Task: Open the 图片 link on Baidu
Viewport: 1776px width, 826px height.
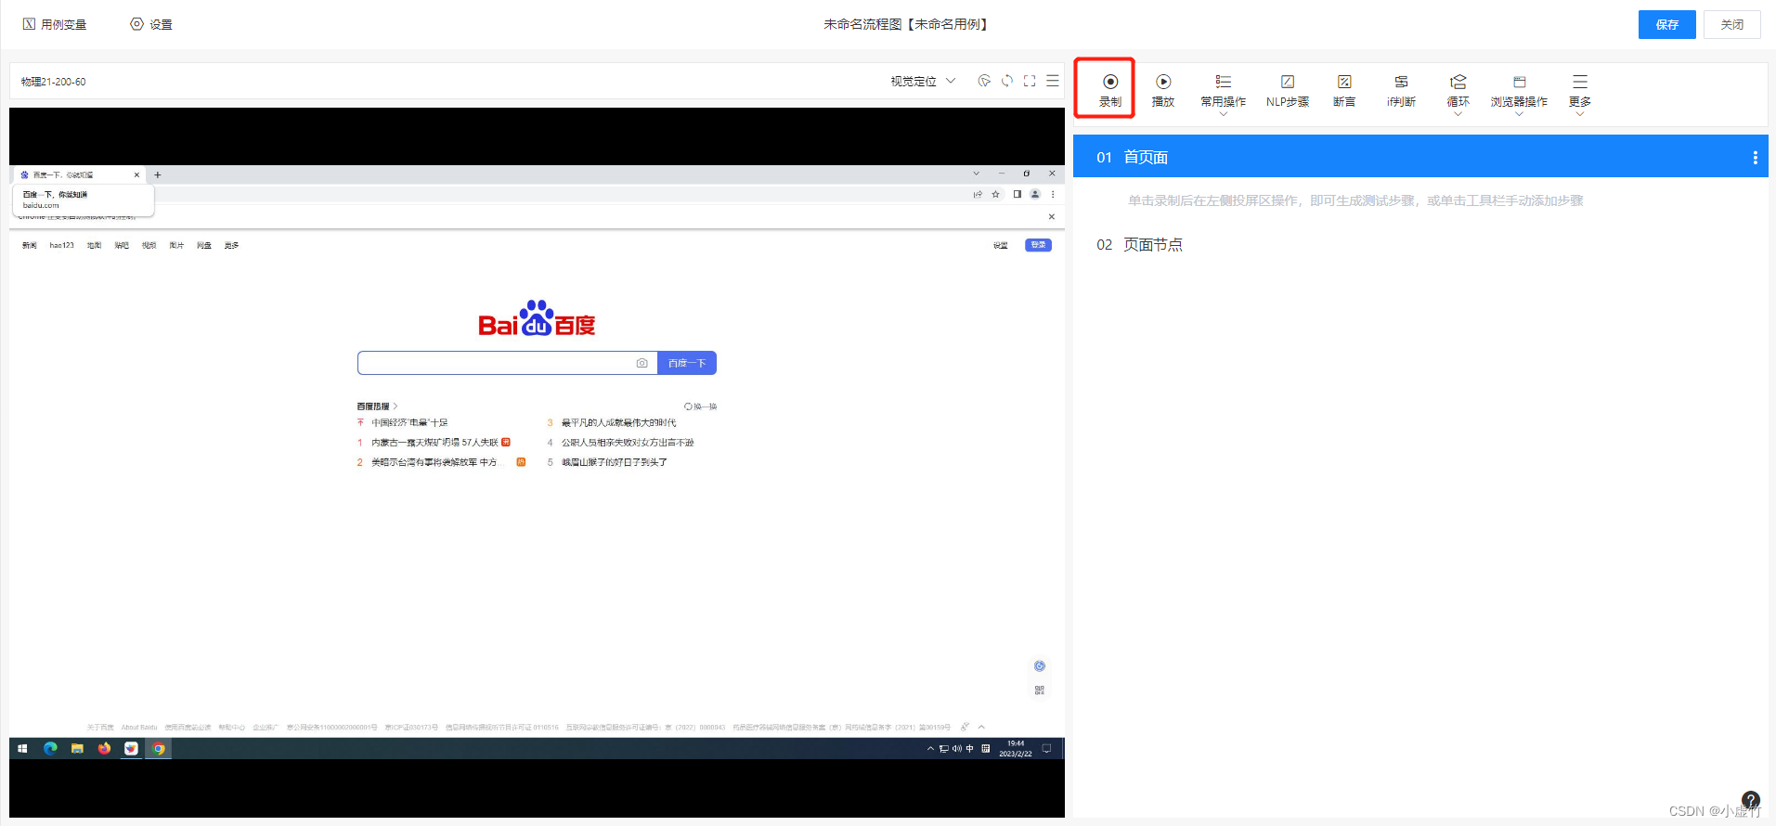Action: (x=176, y=245)
